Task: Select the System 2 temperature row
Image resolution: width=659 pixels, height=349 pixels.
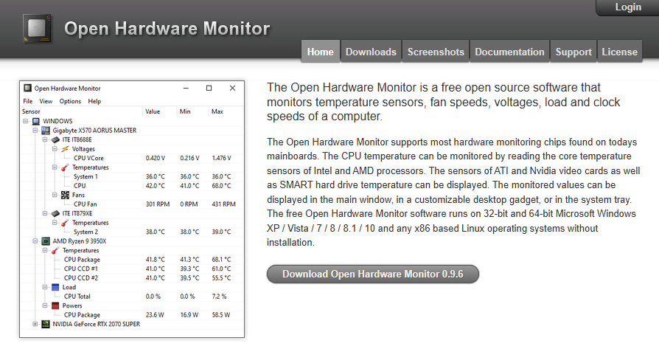Action: [132, 232]
